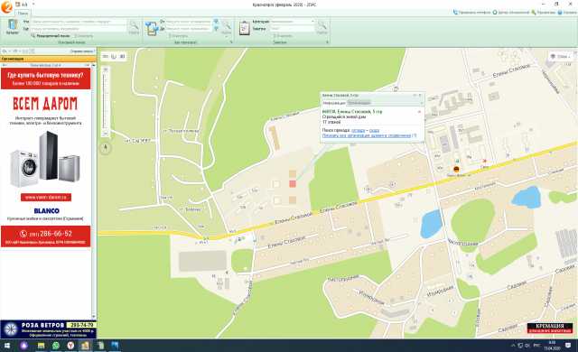The height and width of the screenshot is (352, 578).
Task: Open the Catalog building icon in ribbon
Action: (x=12, y=27)
